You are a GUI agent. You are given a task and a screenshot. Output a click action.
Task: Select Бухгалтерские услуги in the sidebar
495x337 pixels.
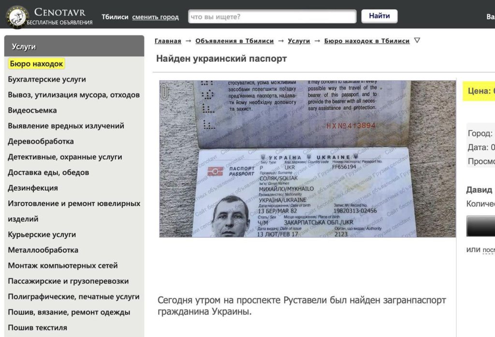(47, 79)
